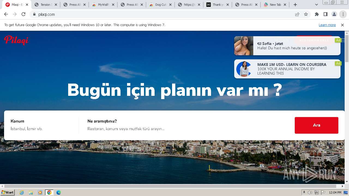
Task: Open a new browser tab
Action: pos(295,5)
